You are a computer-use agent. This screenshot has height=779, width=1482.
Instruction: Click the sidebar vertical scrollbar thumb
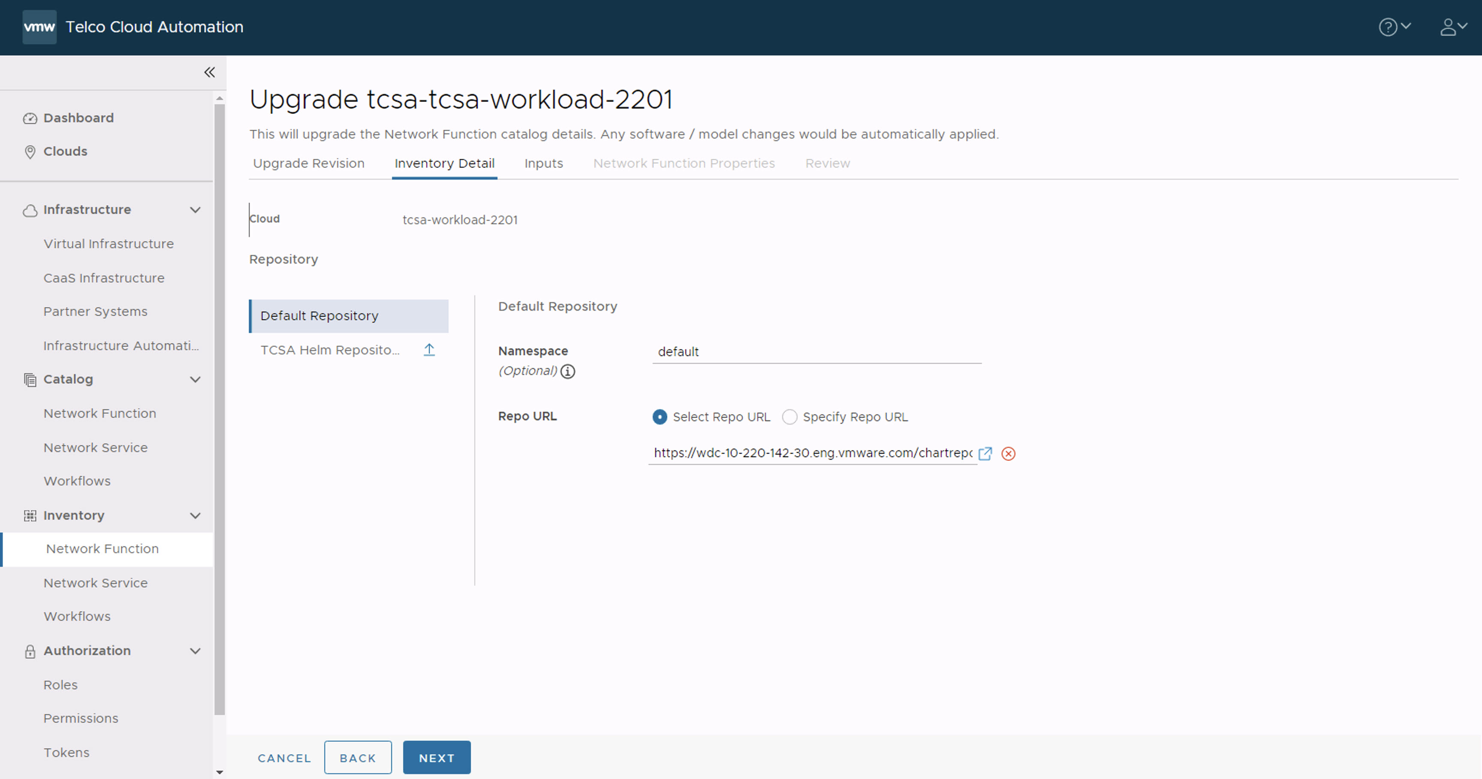pyautogui.click(x=219, y=409)
